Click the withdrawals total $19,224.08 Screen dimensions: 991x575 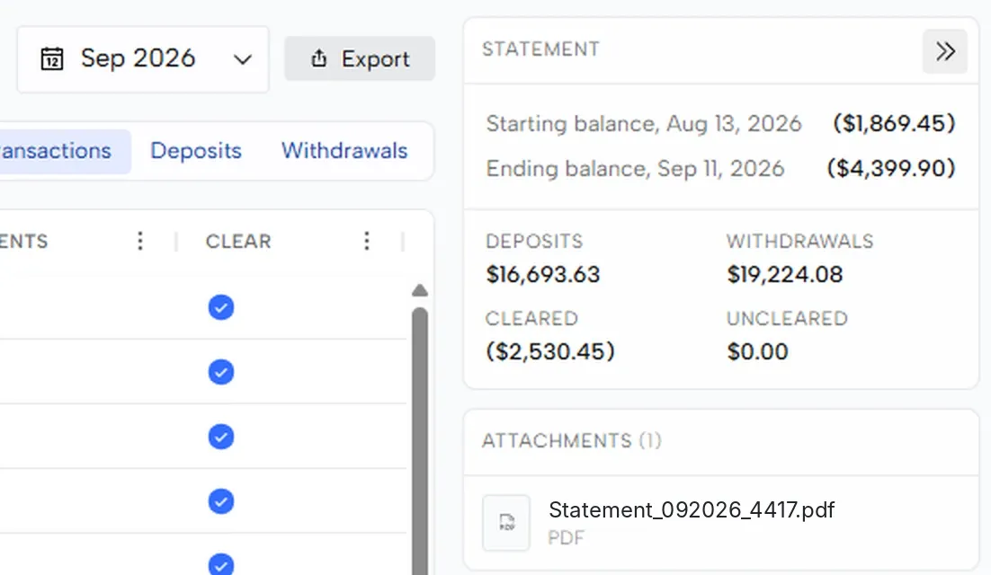click(784, 275)
